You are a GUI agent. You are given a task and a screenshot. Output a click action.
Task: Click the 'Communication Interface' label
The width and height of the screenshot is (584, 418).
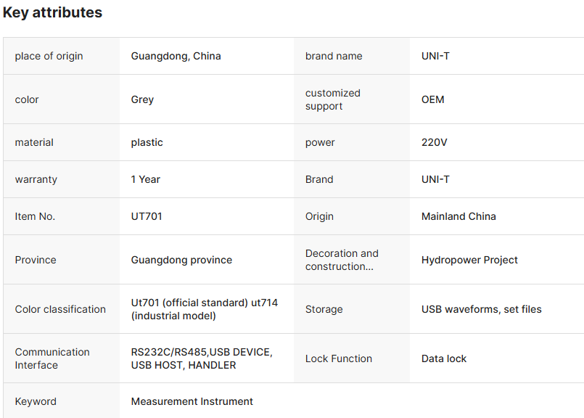[52, 358]
